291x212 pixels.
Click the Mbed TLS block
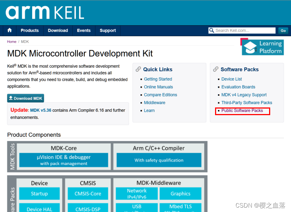[x=180, y=208]
